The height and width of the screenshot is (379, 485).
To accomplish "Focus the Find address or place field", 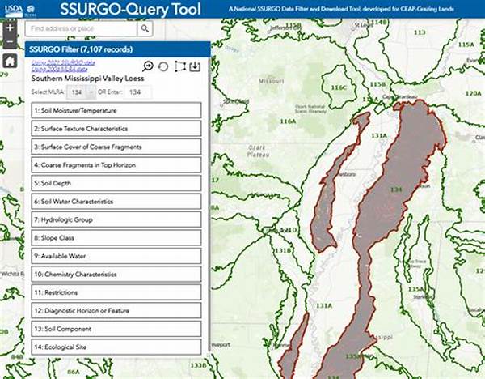I will coord(81,28).
